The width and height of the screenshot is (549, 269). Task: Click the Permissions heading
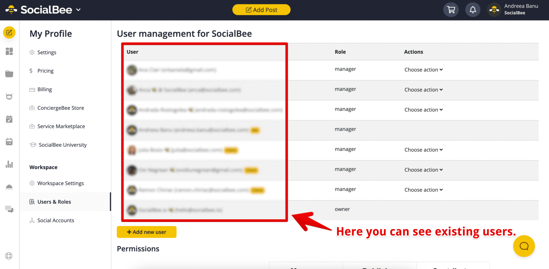point(138,249)
